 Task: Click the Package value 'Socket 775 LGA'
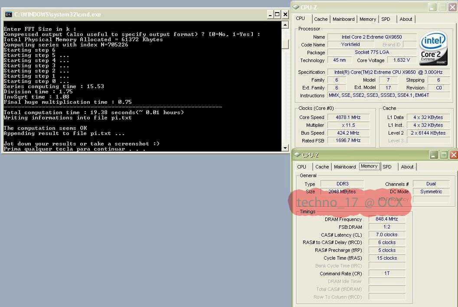coord(372,52)
